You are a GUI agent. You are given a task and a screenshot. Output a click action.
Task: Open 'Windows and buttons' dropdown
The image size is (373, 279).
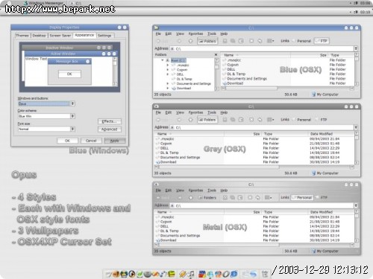tap(72, 103)
